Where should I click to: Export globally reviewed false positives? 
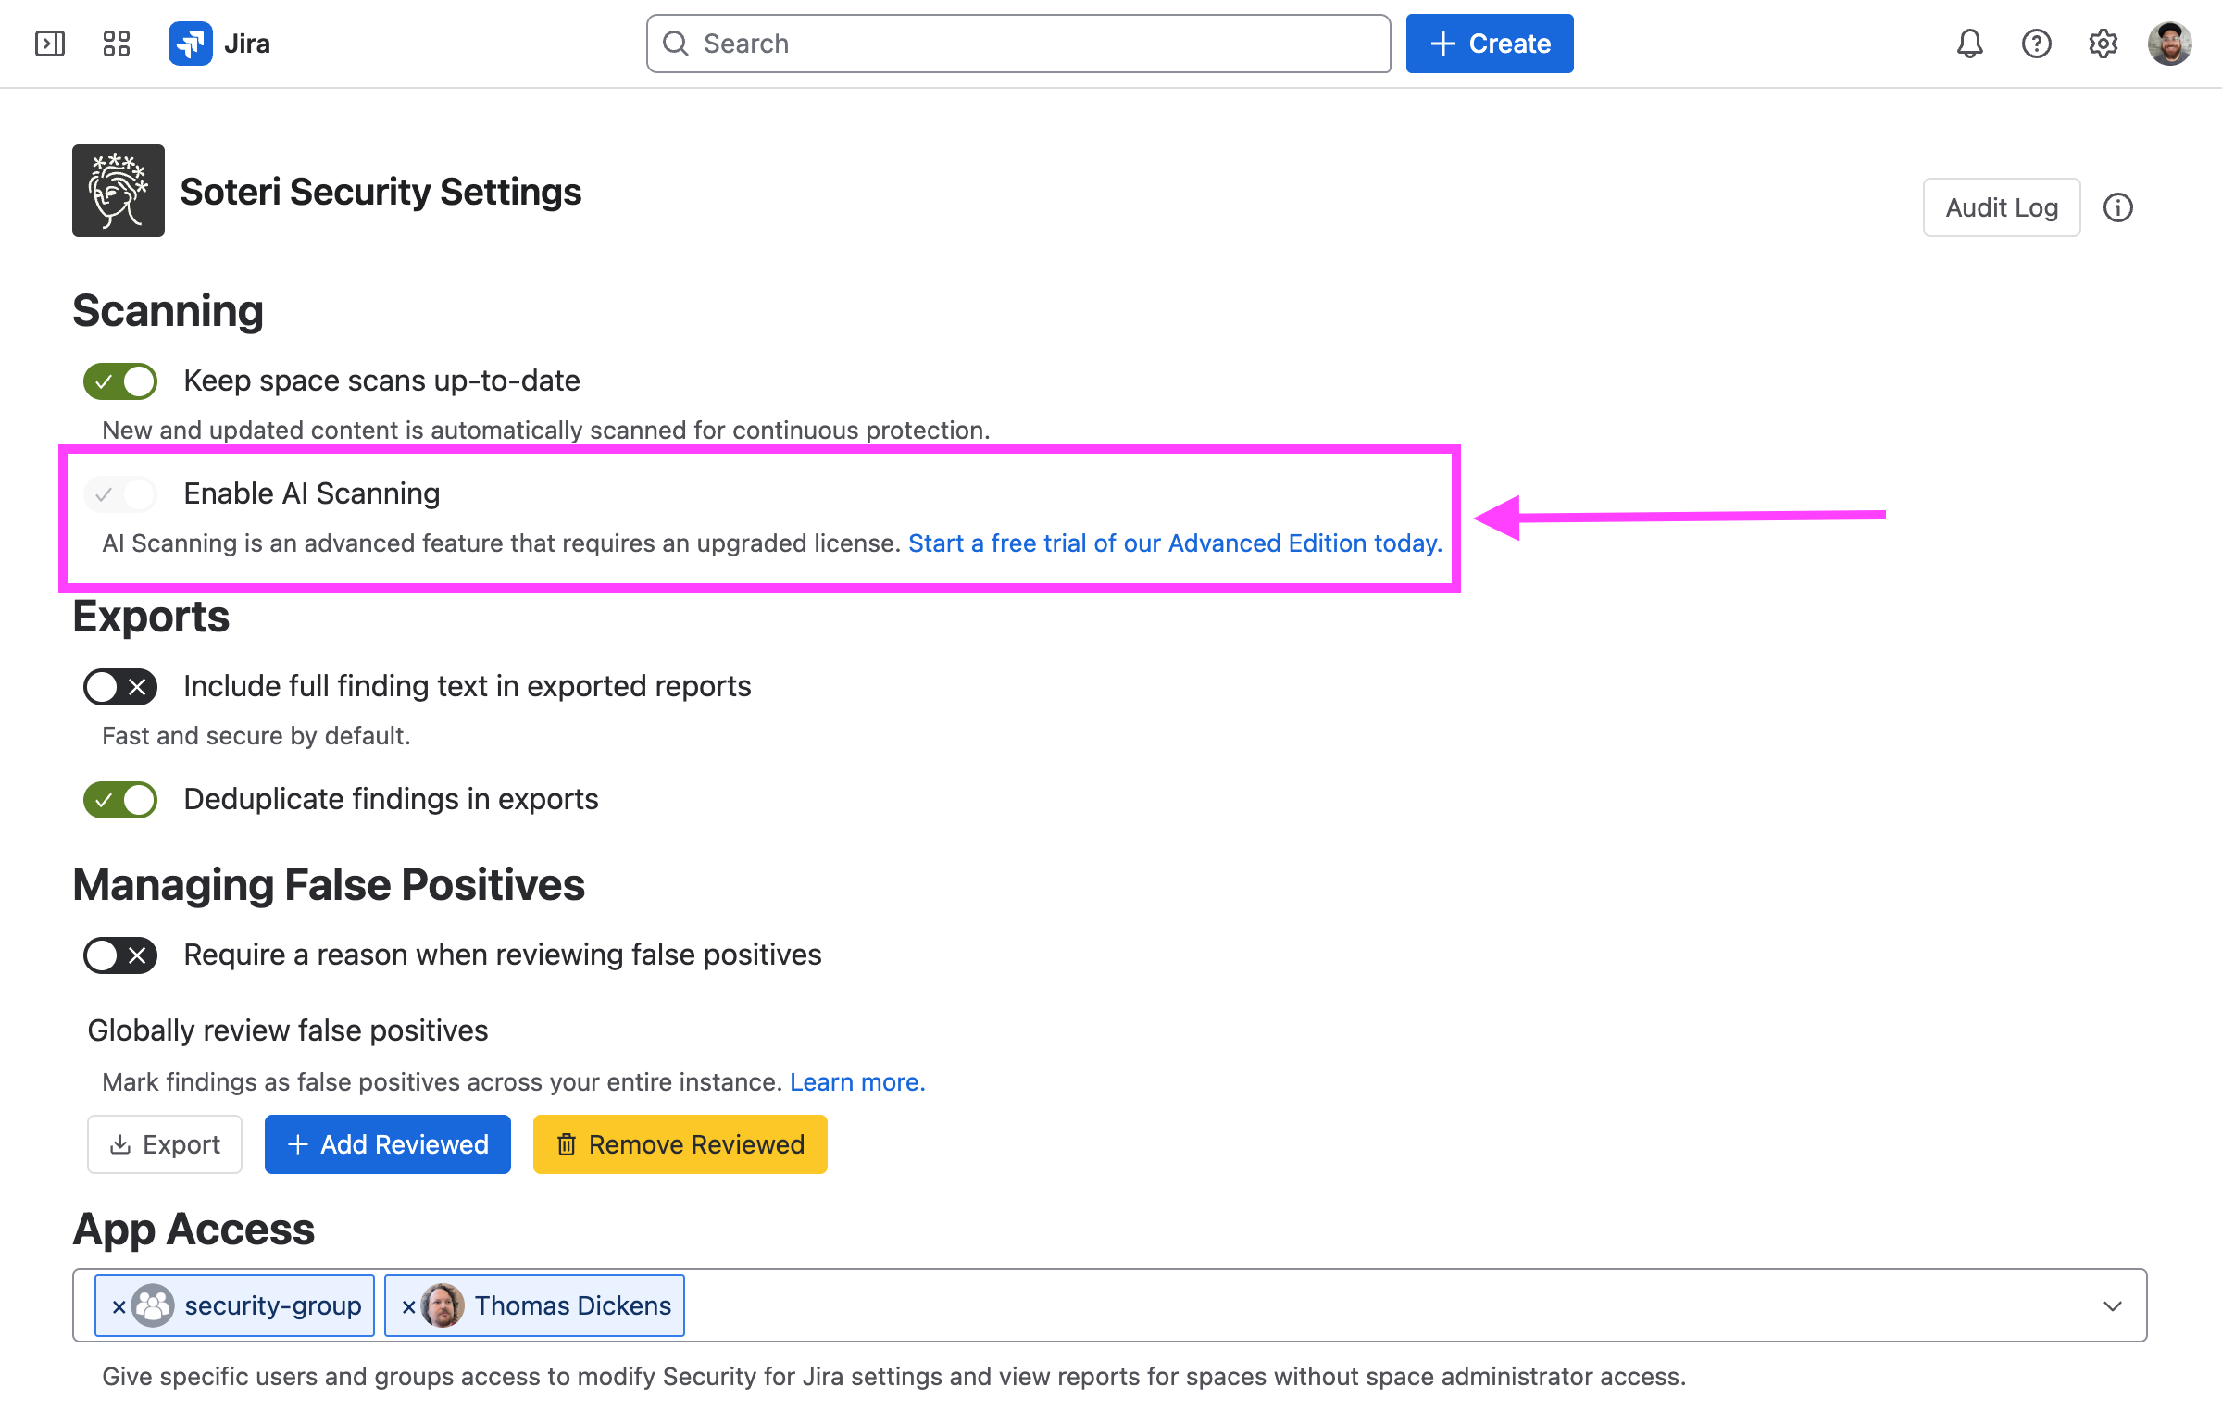point(165,1144)
